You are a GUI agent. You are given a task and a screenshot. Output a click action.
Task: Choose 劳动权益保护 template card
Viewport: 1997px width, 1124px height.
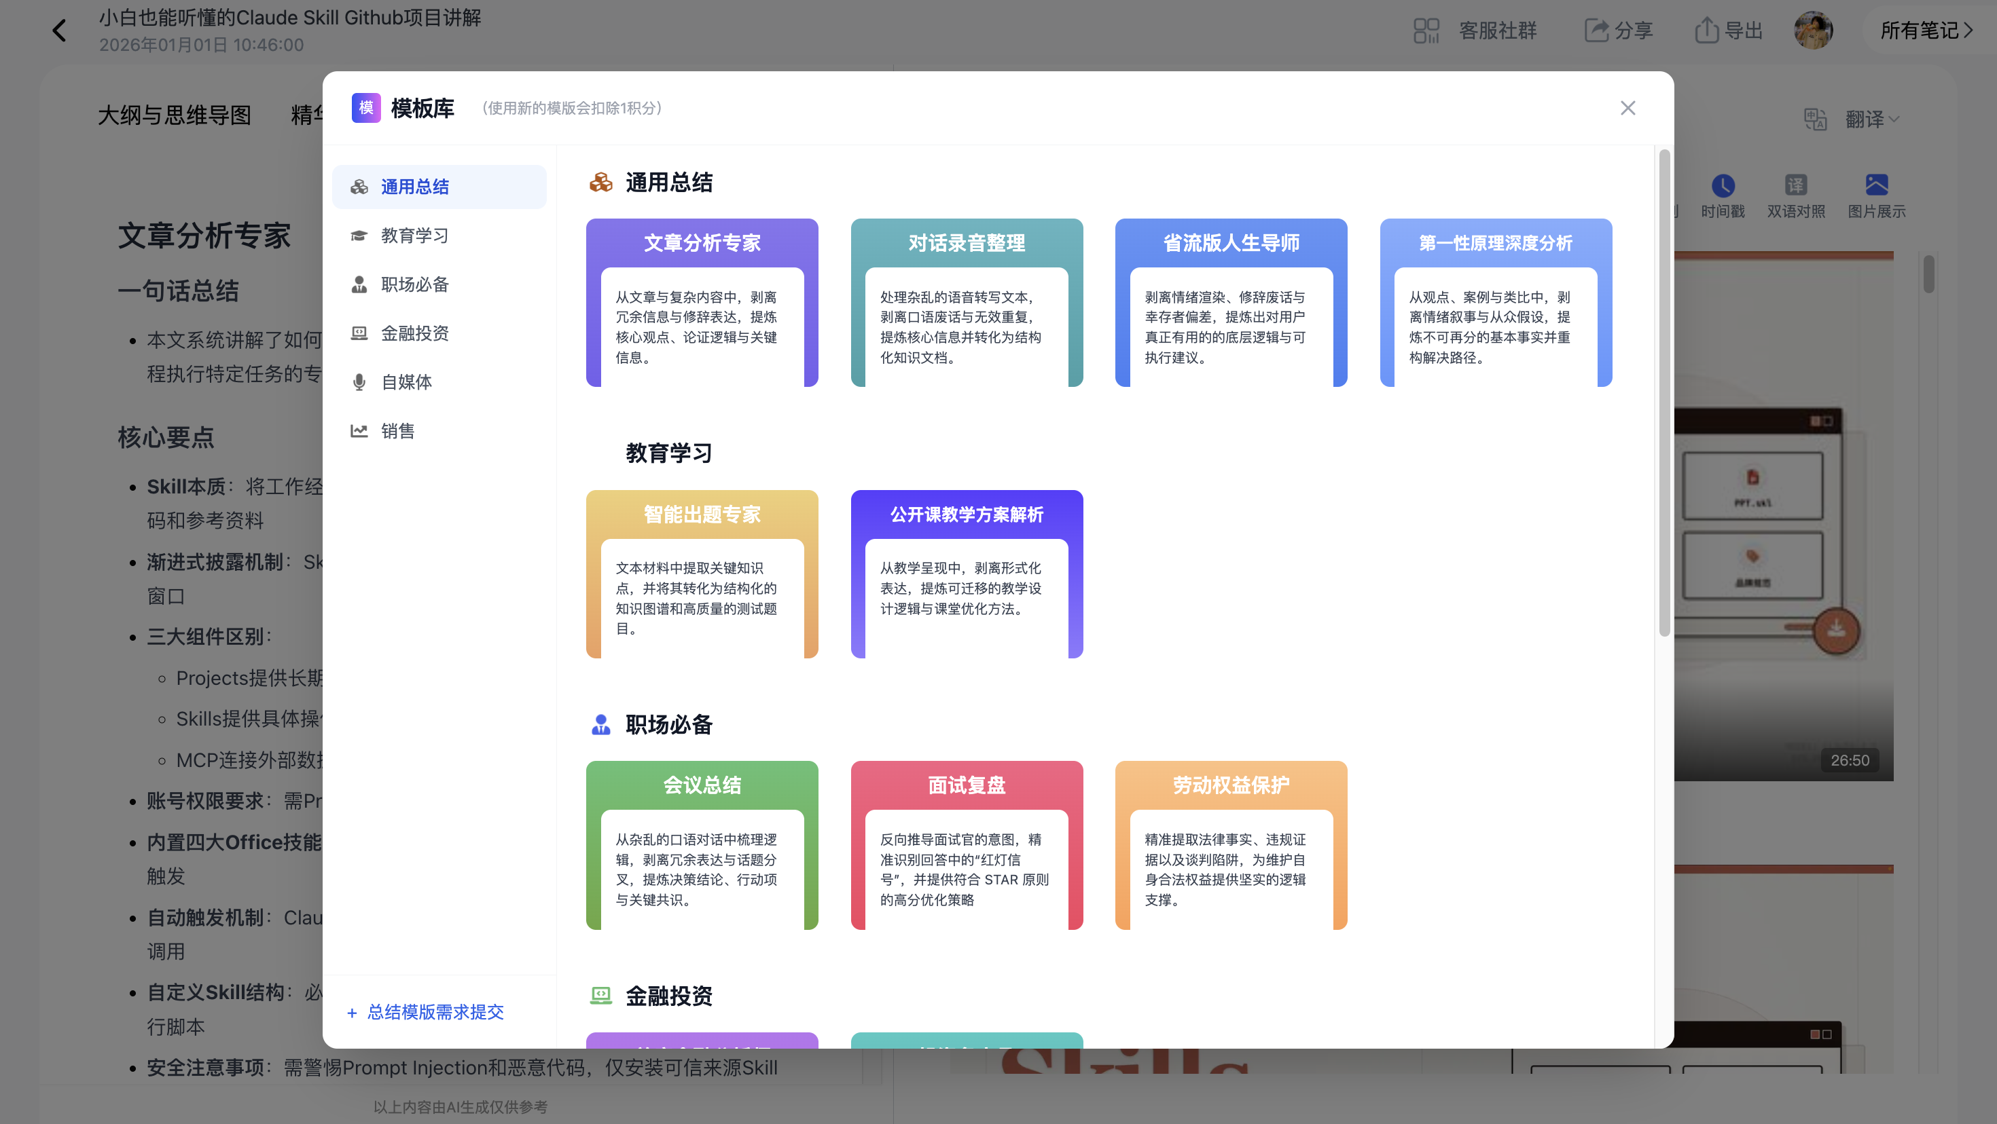click(x=1231, y=845)
